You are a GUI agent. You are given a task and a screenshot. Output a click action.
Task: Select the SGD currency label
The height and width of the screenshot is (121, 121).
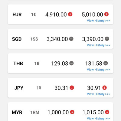click(x=17, y=39)
